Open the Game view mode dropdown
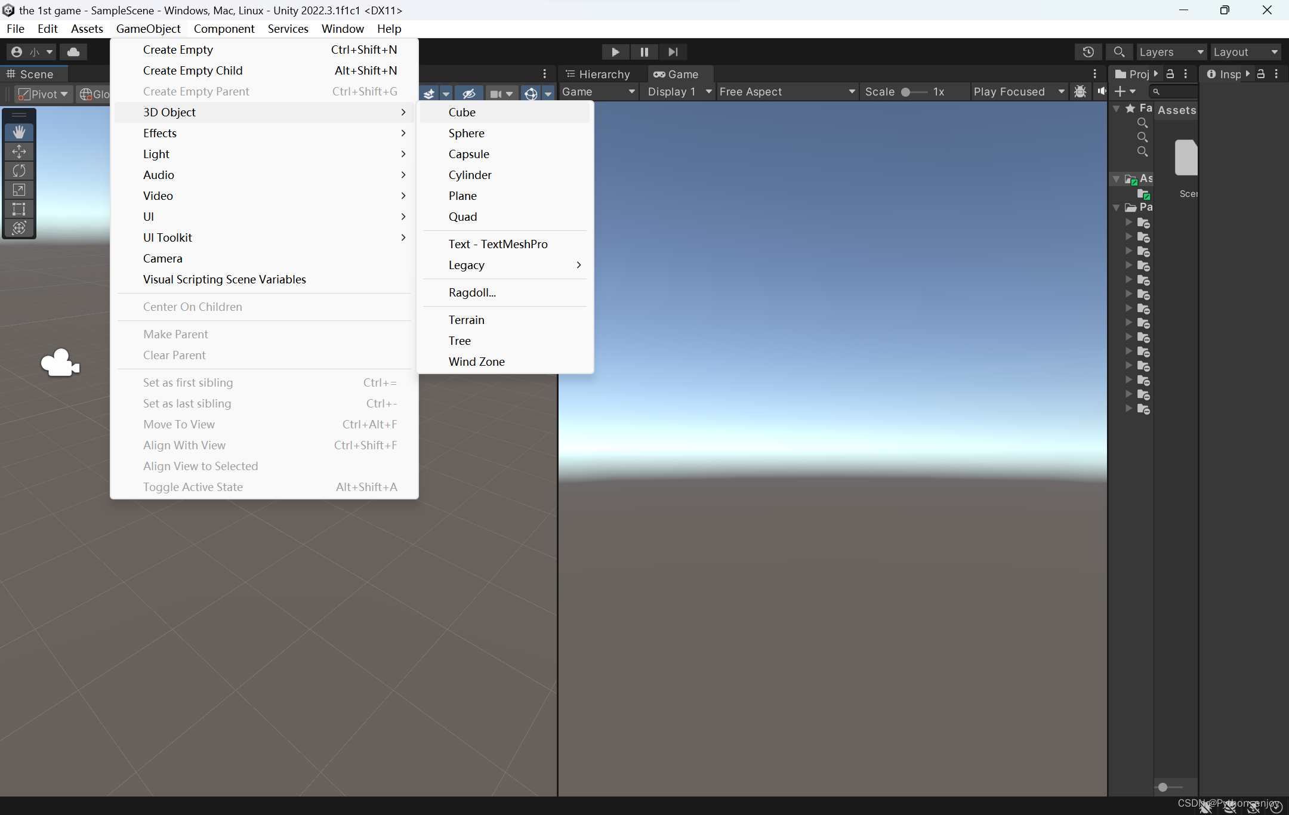Viewport: 1289px width, 815px height. pyautogui.click(x=599, y=91)
